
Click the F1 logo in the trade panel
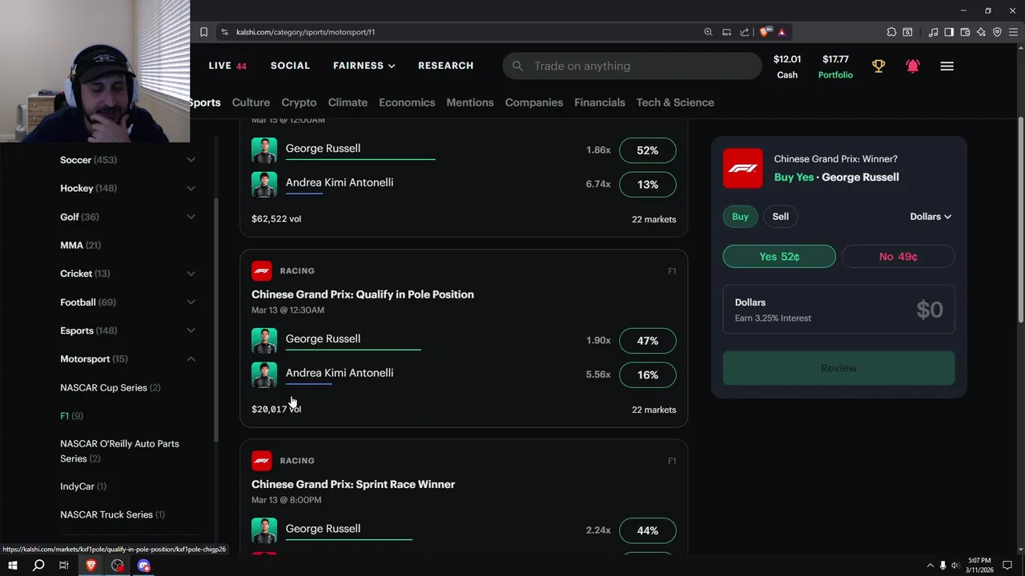pyautogui.click(x=742, y=168)
